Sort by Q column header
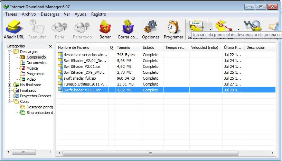282x161 pixels. [112, 47]
